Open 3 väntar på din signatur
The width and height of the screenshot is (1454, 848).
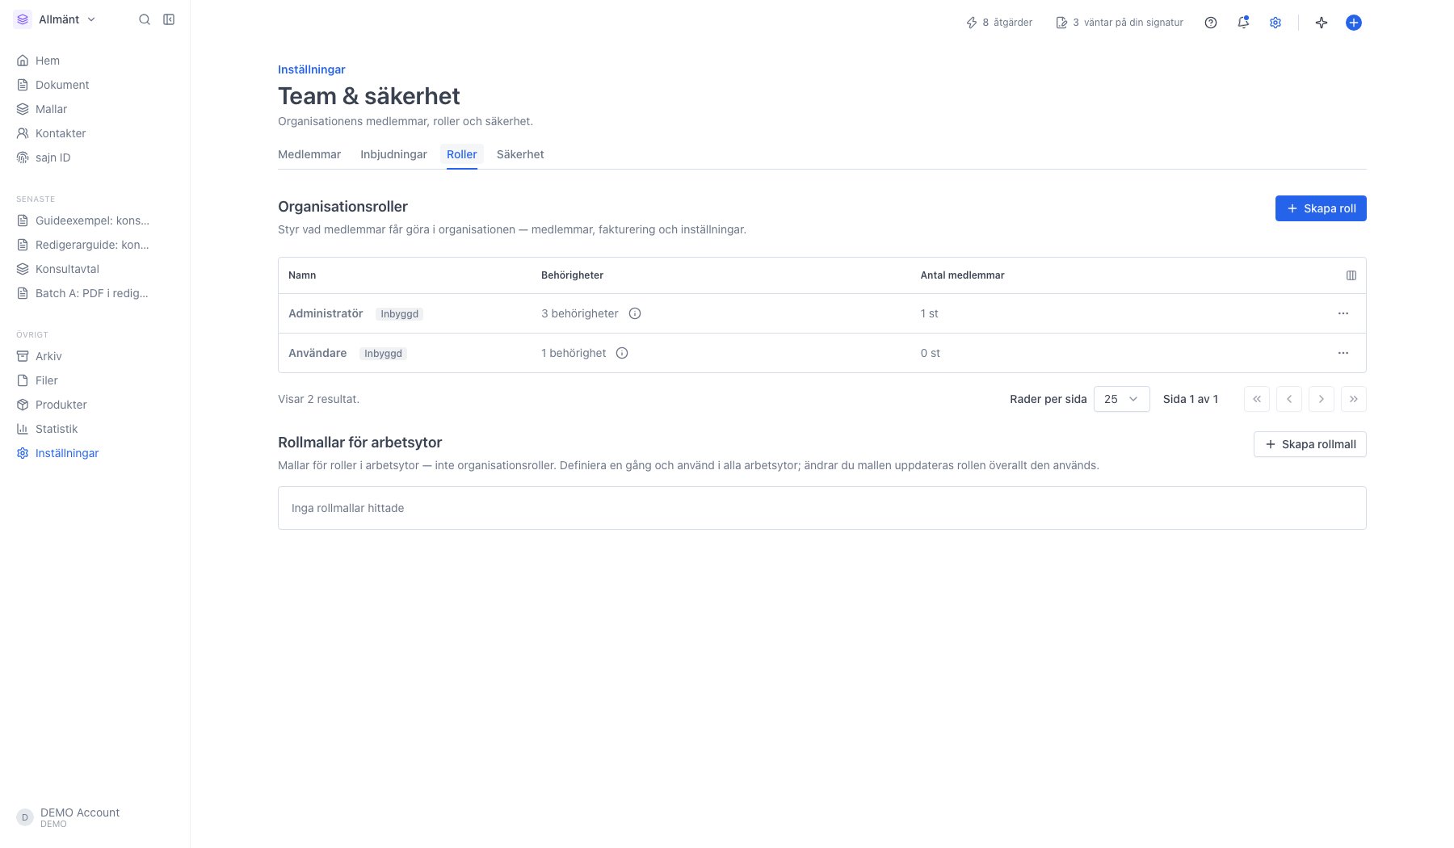[1120, 23]
